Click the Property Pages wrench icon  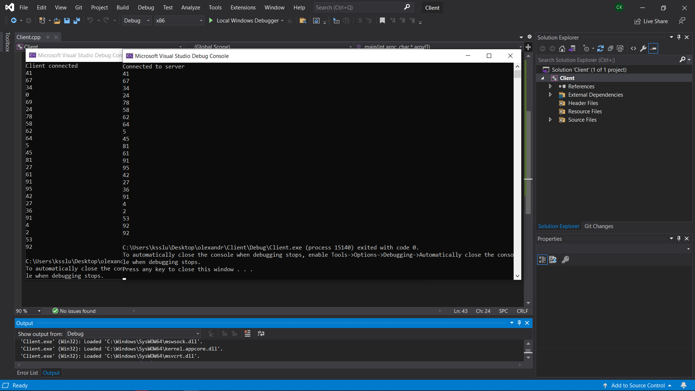(x=565, y=260)
